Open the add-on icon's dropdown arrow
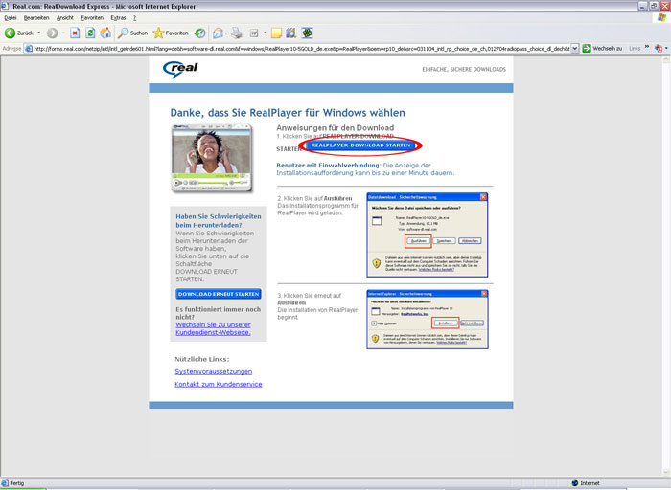Image resolution: width=671 pixels, height=490 pixels. [x=667, y=49]
